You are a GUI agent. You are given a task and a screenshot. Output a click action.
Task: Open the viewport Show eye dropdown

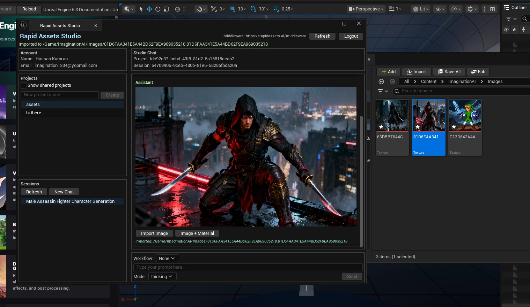tap(440, 9)
